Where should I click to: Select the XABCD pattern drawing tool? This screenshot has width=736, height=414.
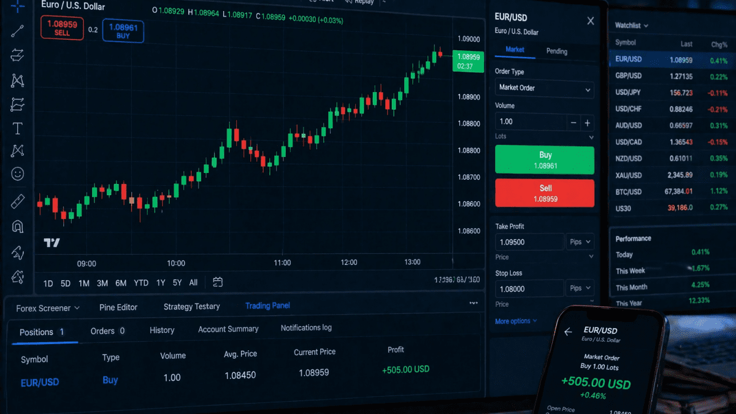(17, 80)
